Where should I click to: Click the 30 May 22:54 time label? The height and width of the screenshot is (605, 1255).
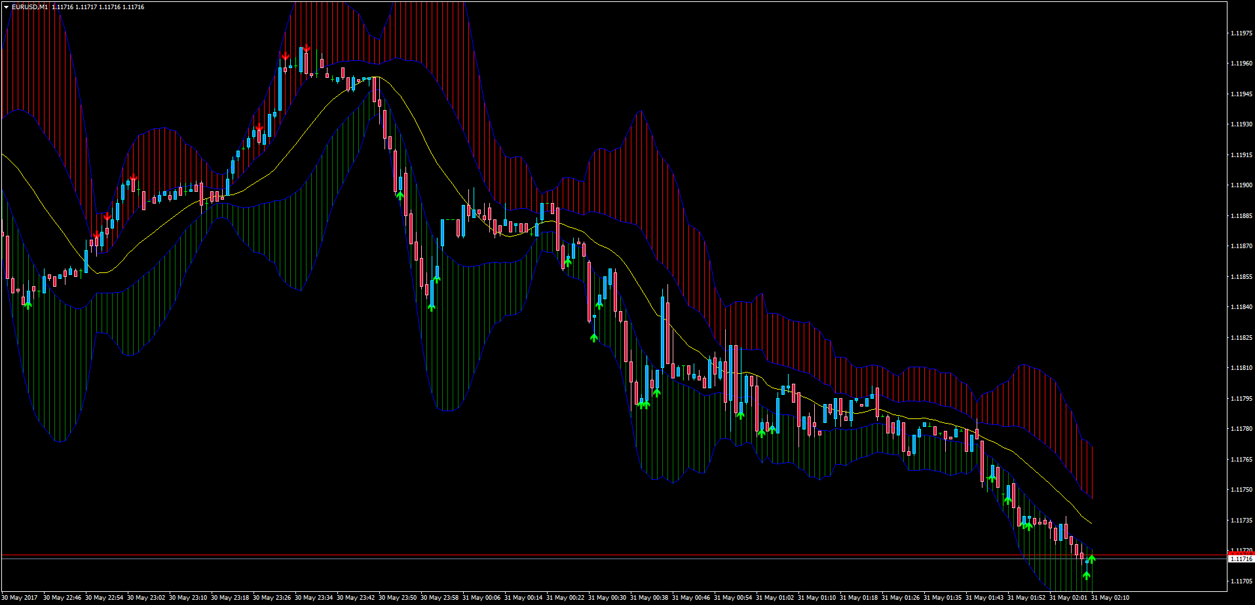click(104, 597)
